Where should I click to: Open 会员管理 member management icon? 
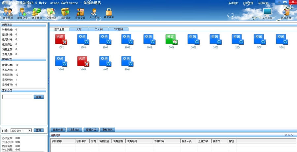click(x=8, y=13)
